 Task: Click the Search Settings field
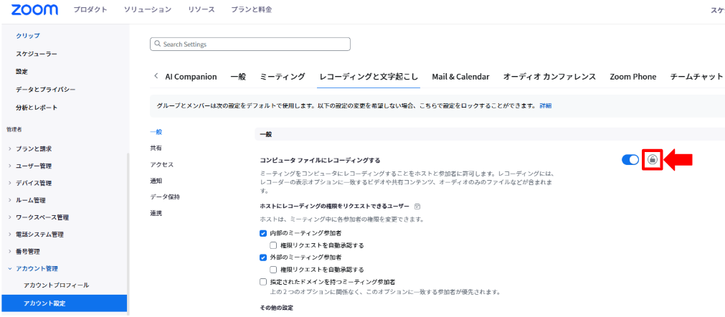coord(250,44)
